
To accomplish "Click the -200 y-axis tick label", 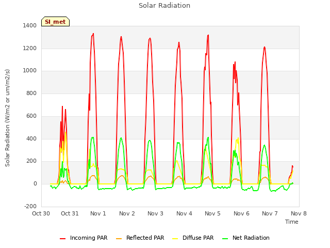I will 30,206.
